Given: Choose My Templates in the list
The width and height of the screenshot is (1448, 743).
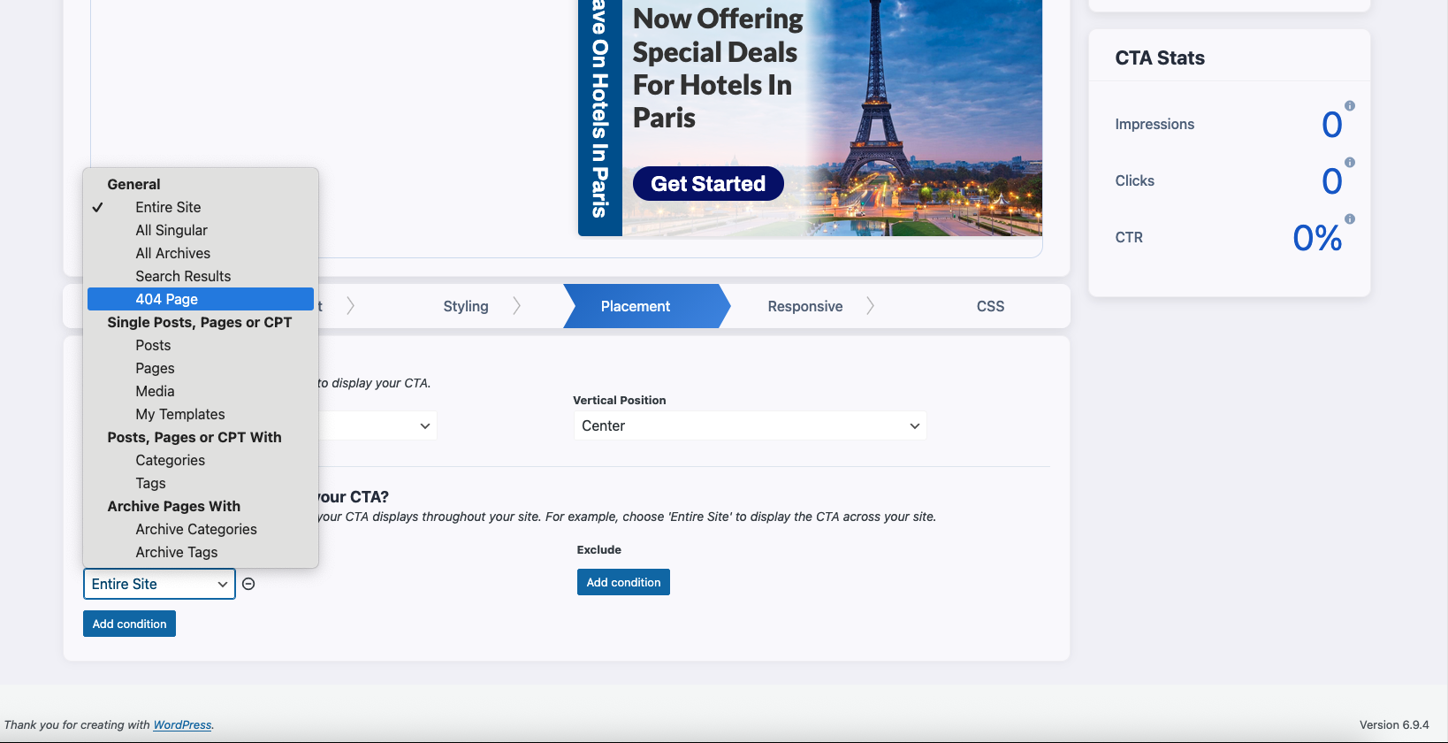Looking at the screenshot, I should click(180, 414).
